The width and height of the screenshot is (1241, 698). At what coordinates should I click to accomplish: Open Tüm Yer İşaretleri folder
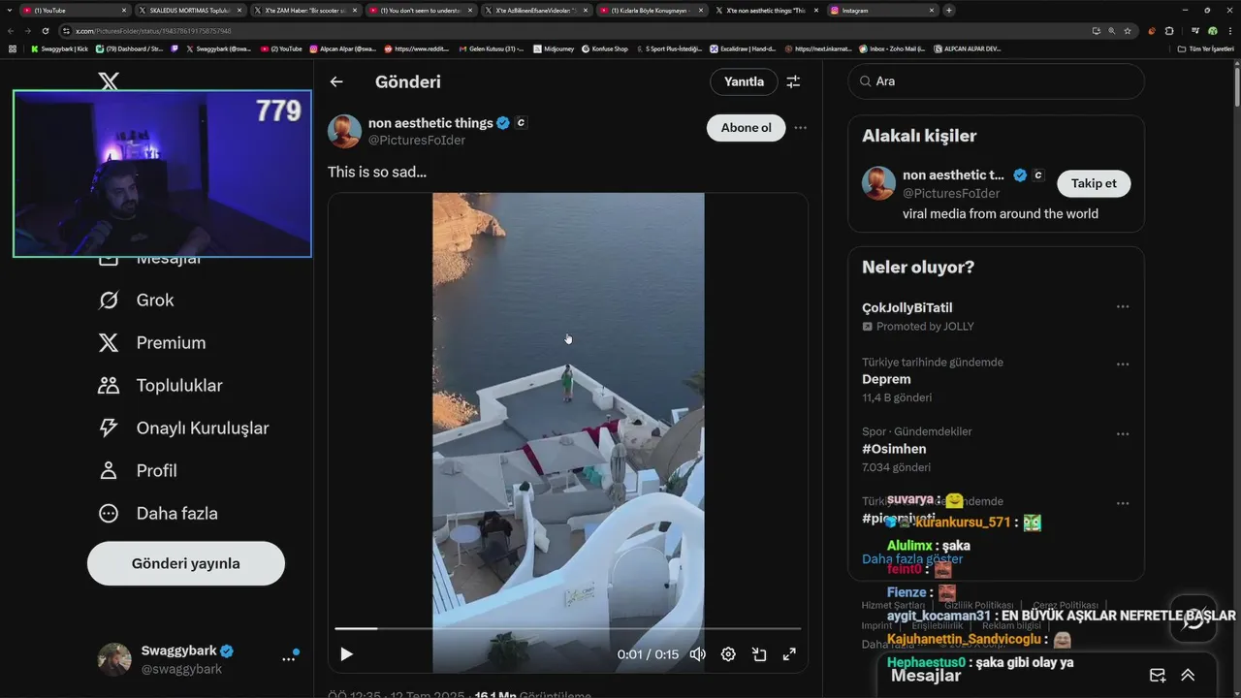point(1205,48)
